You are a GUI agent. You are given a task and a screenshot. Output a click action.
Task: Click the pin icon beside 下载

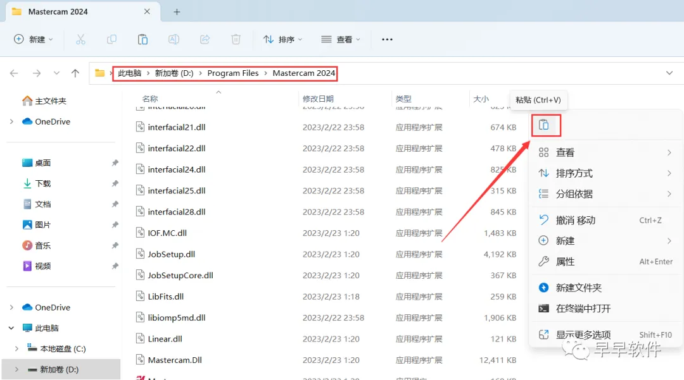pos(115,183)
